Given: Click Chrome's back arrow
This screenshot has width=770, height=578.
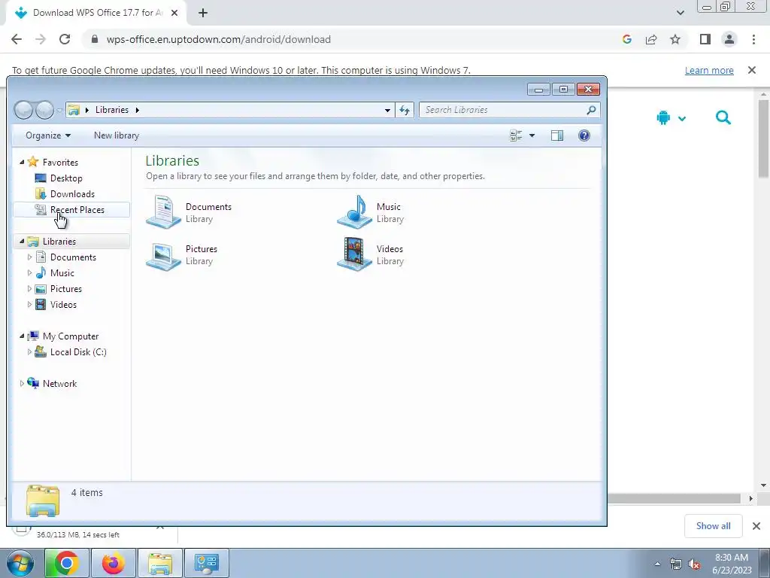Looking at the screenshot, I should point(17,39).
